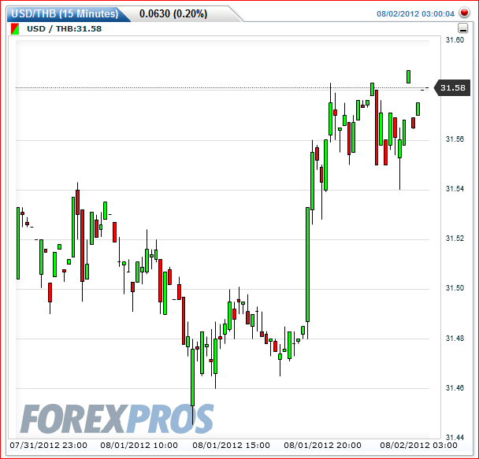
Task: Click the 31.46 price axis label
Action: point(455,388)
